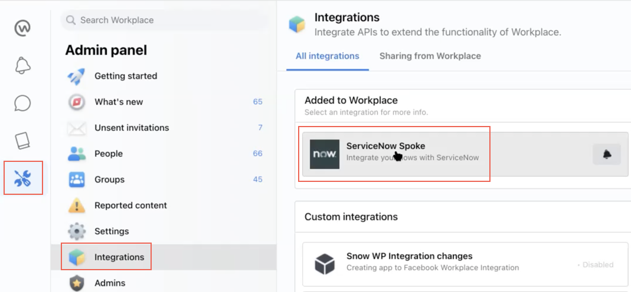The width and height of the screenshot is (631, 292).
Task: Open People menu item
Action: tap(164, 154)
